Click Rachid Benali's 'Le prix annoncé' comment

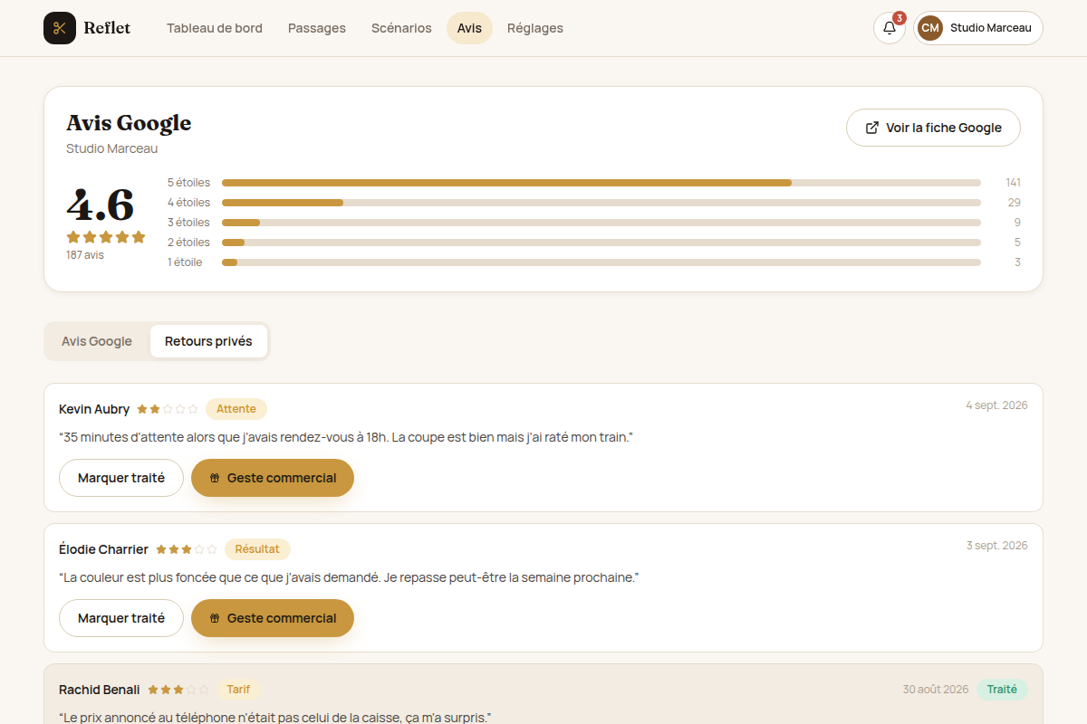click(x=275, y=718)
